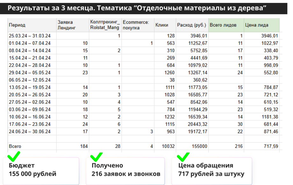
Task: Click the green checkmark above Получено card
Action: coord(96,157)
